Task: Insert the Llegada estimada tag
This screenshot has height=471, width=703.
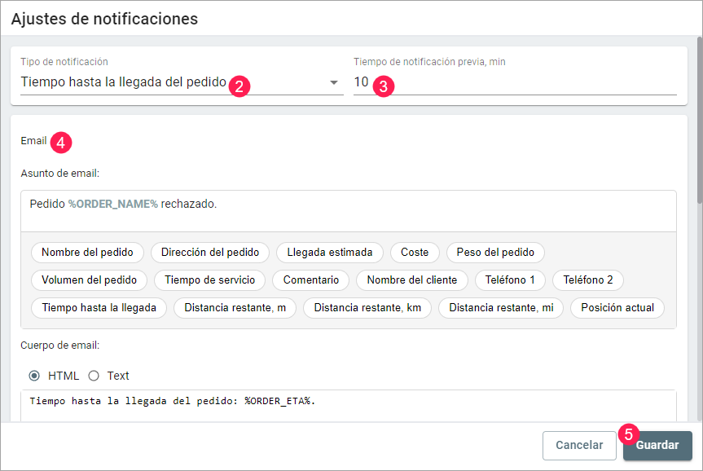Action: click(330, 253)
